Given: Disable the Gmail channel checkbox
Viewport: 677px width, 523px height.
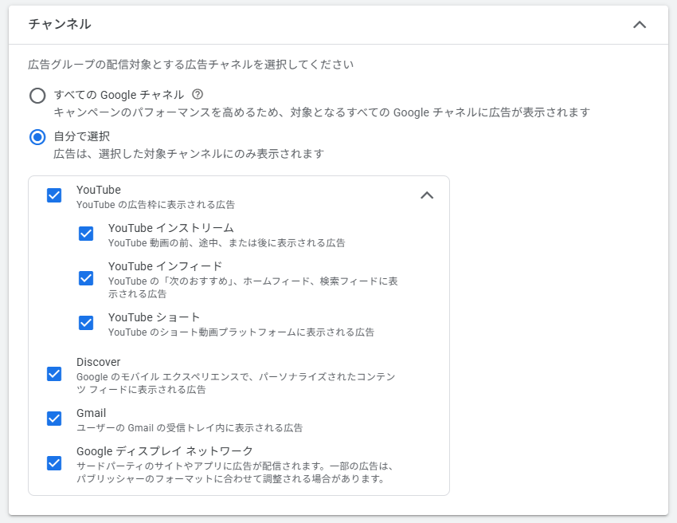Looking at the screenshot, I should (54, 419).
